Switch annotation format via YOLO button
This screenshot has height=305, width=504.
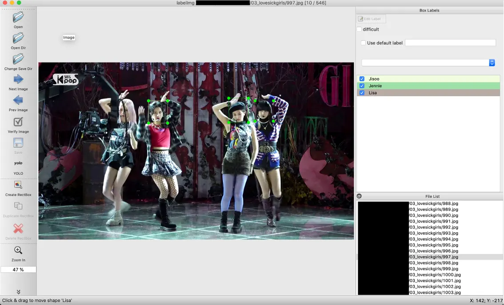coord(18,164)
